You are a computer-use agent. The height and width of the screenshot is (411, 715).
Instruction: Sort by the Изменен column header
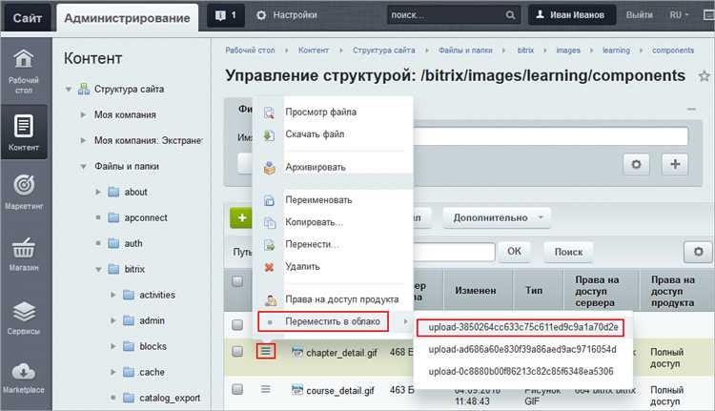tap(475, 291)
